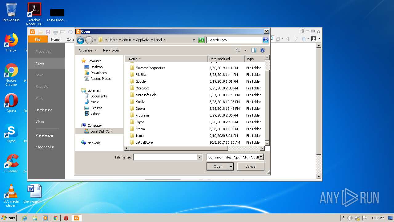Click Foxit print toolbar icon
Image resolution: width=394 pixels, height=222 pixels.
point(55,32)
